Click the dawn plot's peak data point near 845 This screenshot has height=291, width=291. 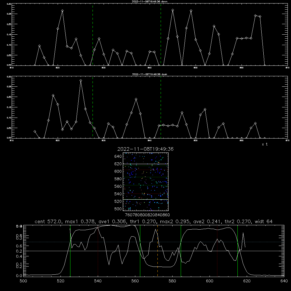173,10
